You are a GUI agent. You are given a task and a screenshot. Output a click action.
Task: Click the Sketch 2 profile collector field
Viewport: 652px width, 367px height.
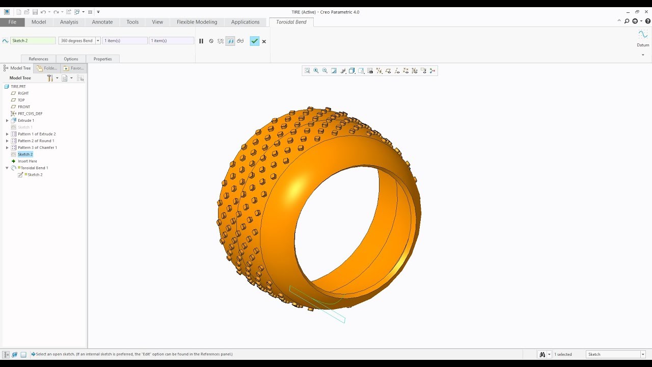click(33, 41)
